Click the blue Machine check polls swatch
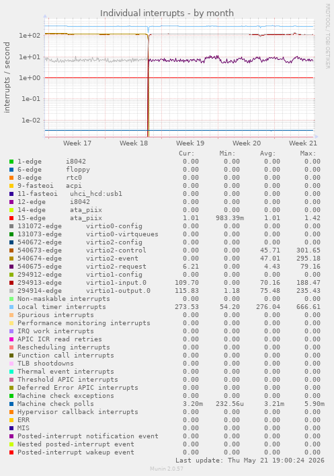334x476 pixels. click(11, 404)
